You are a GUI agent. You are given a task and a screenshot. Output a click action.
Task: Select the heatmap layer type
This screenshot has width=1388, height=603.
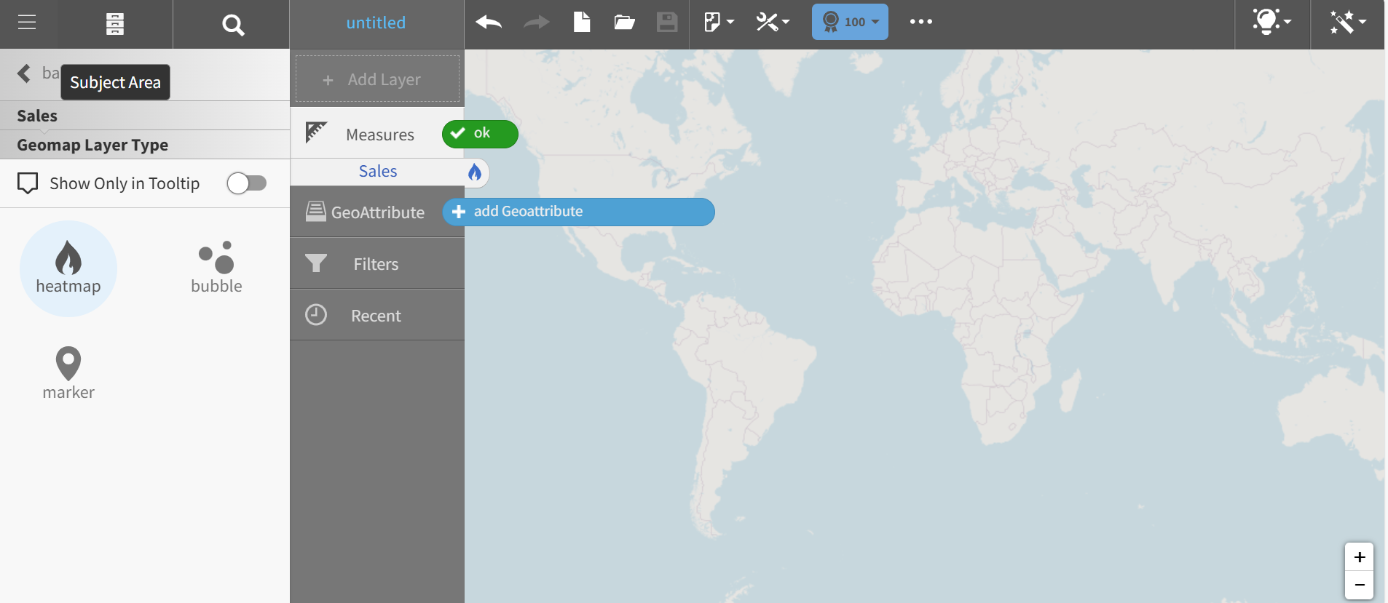(68, 268)
